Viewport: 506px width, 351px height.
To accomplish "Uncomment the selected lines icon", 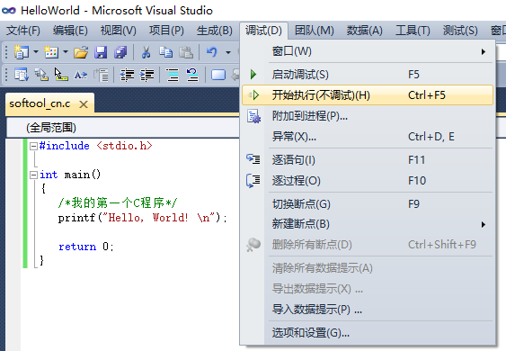I will click(192, 75).
